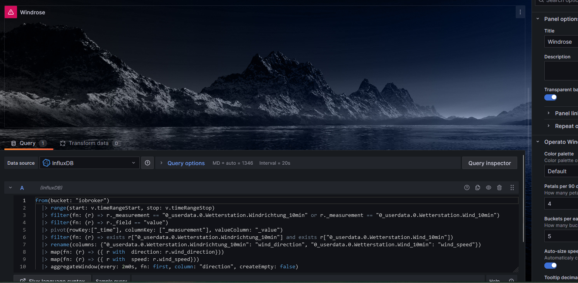This screenshot has height=283, width=578.
Task: Open the Windrose panel three-dot menu
Action: 520,12
